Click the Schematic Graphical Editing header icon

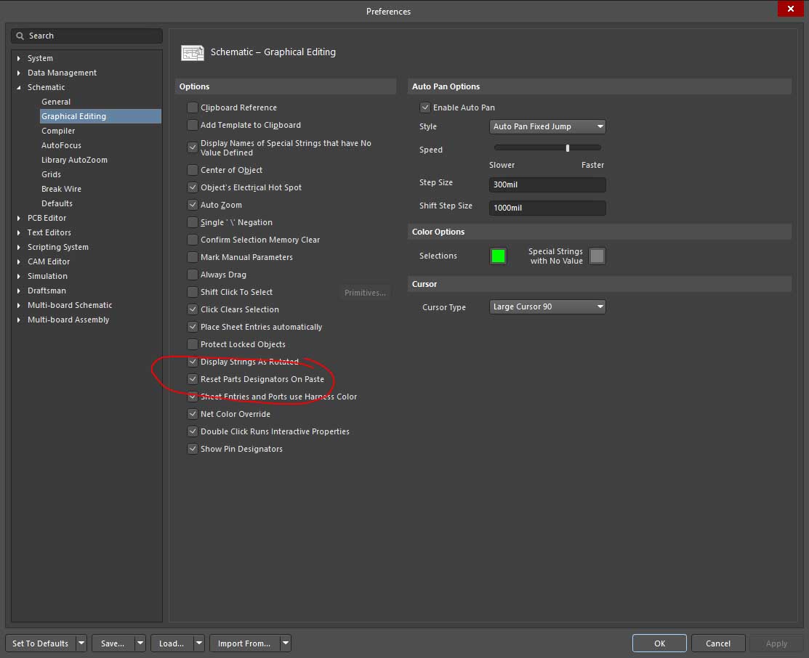point(193,52)
